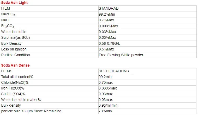Click the Chloride(NaCl)% row label
The image size is (198, 116).
(x=15, y=82)
